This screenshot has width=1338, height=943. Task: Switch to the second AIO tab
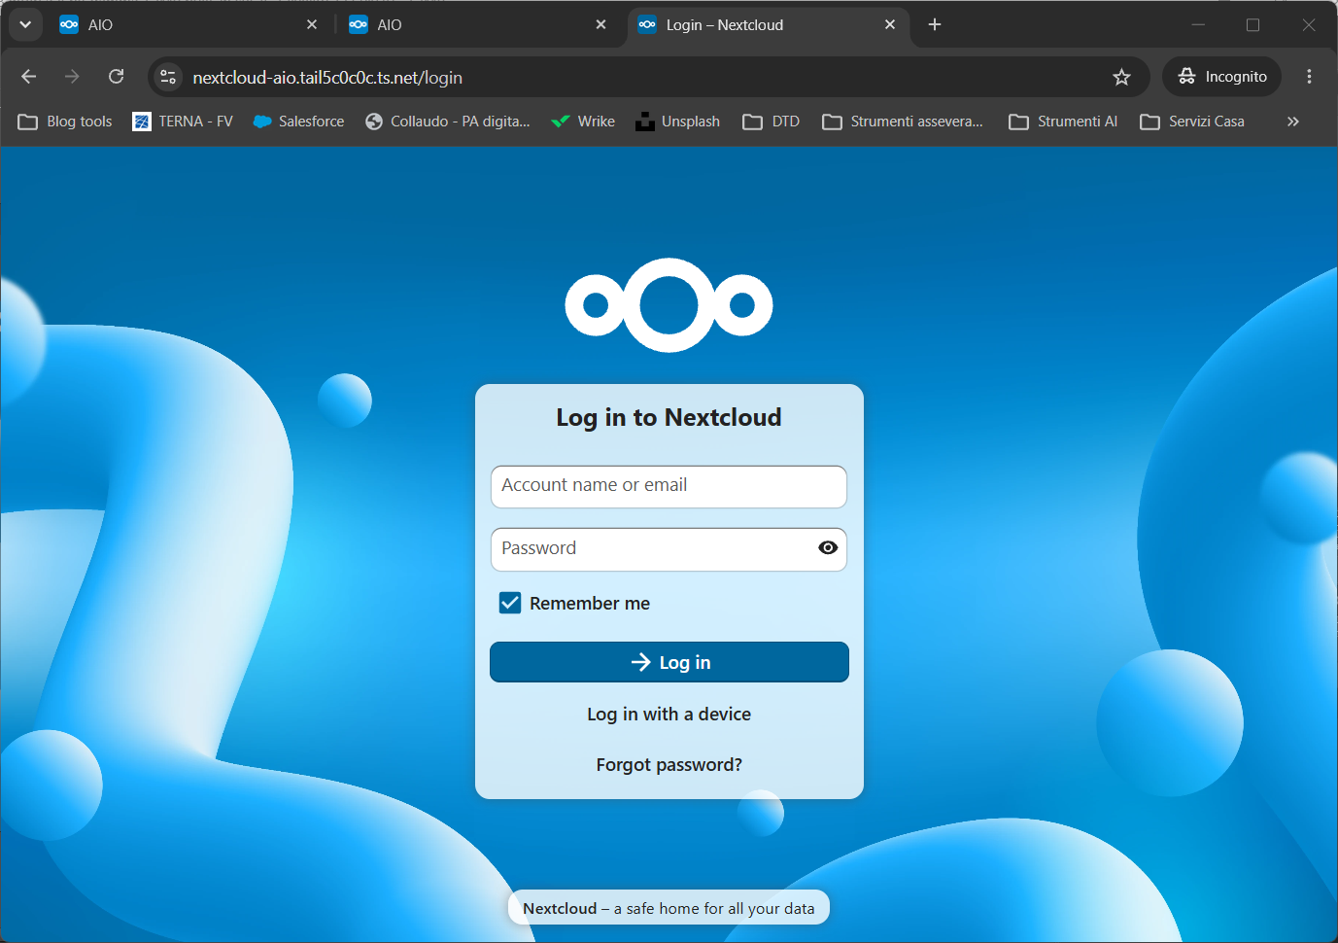click(x=476, y=25)
